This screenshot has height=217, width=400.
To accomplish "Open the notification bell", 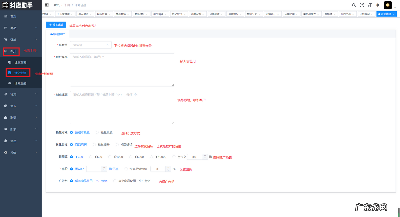I will click(378, 5).
